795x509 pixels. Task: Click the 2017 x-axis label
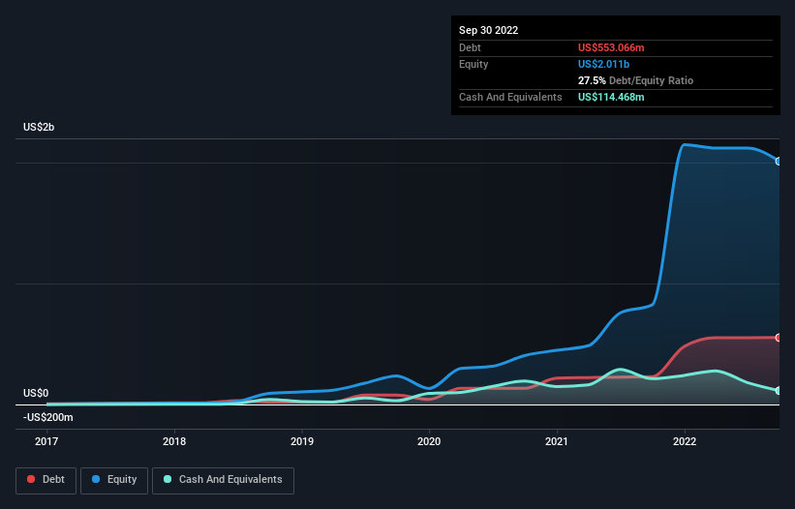(46, 441)
